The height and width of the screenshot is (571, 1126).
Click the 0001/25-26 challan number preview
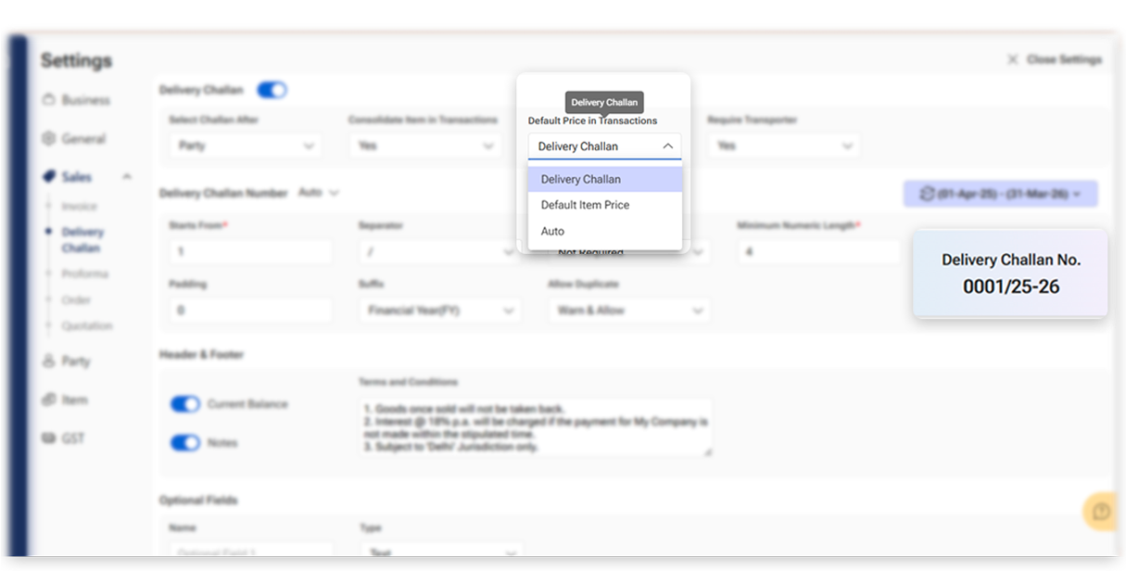click(x=1011, y=286)
